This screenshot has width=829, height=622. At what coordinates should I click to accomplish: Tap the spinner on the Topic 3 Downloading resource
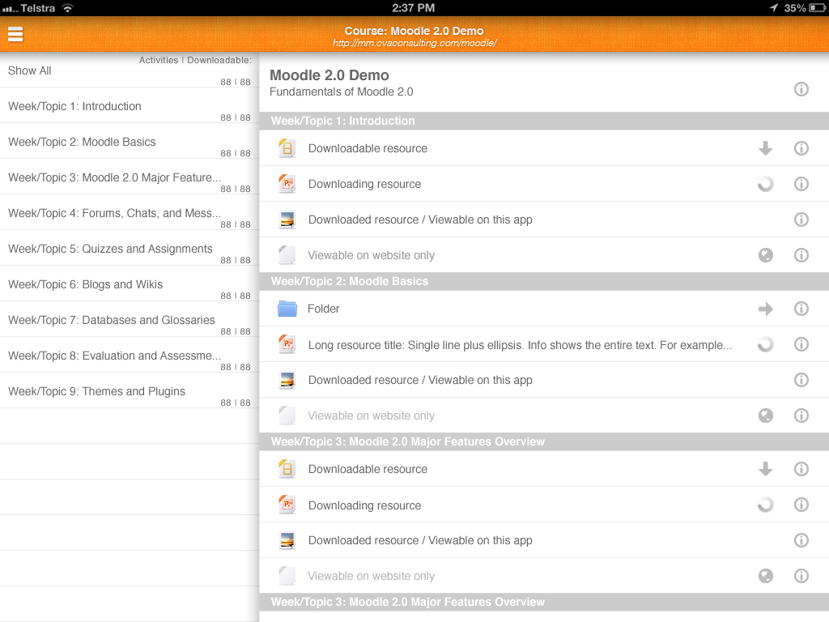click(x=765, y=505)
